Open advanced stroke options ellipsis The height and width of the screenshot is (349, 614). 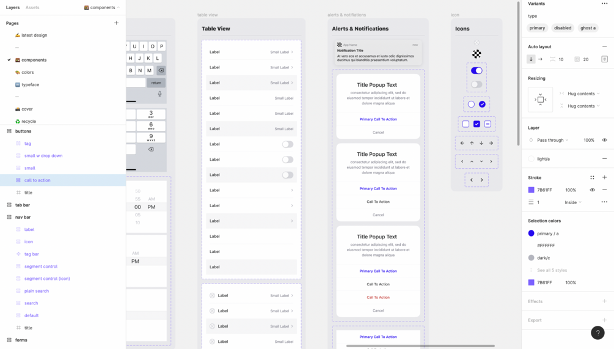(604, 202)
